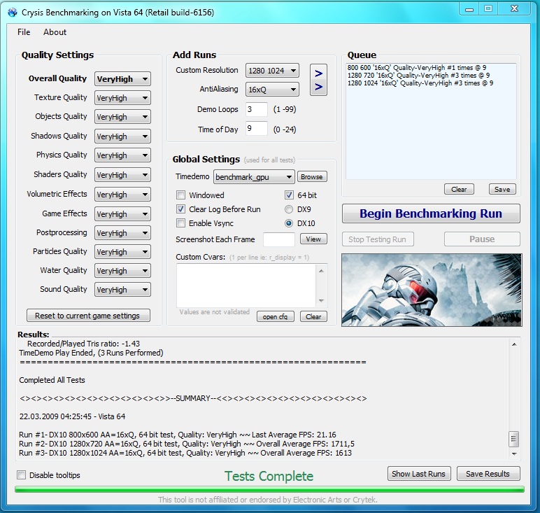Click the upper add-run arrow button

point(318,73)
